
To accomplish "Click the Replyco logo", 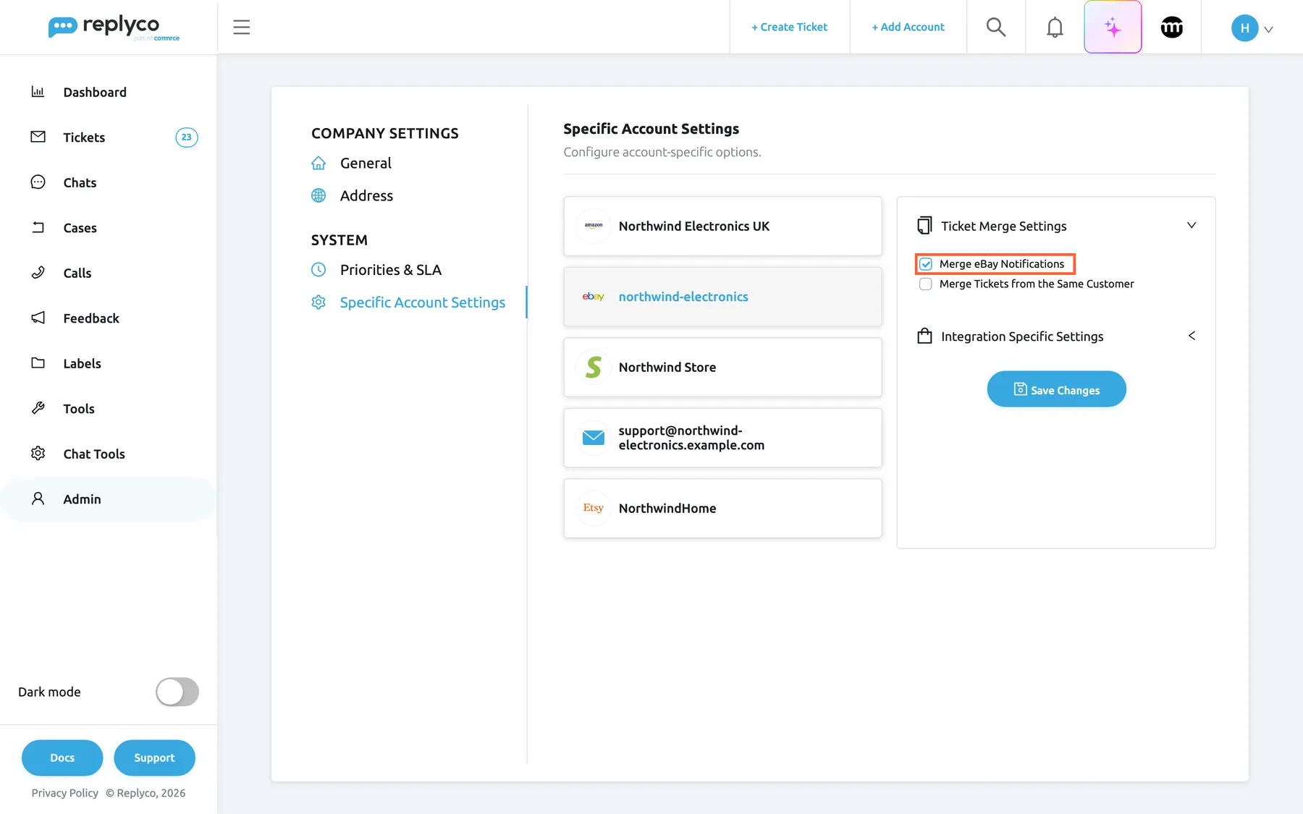I will pos(114,27).
